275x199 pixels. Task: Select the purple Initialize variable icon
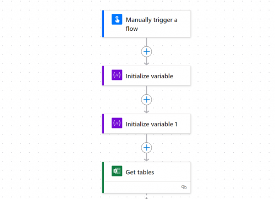point(117,75)
